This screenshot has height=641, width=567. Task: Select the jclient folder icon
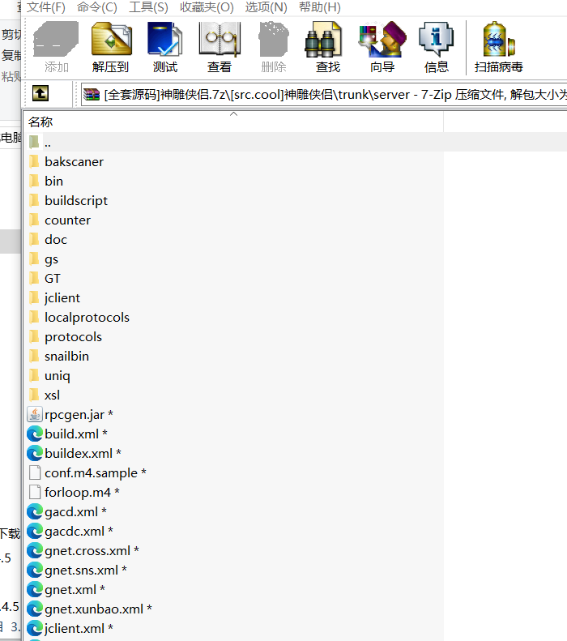click(x=34, y=297)
